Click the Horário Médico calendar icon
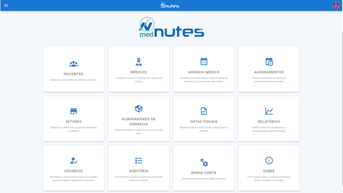343x193 pixels. tap(204, 62)
